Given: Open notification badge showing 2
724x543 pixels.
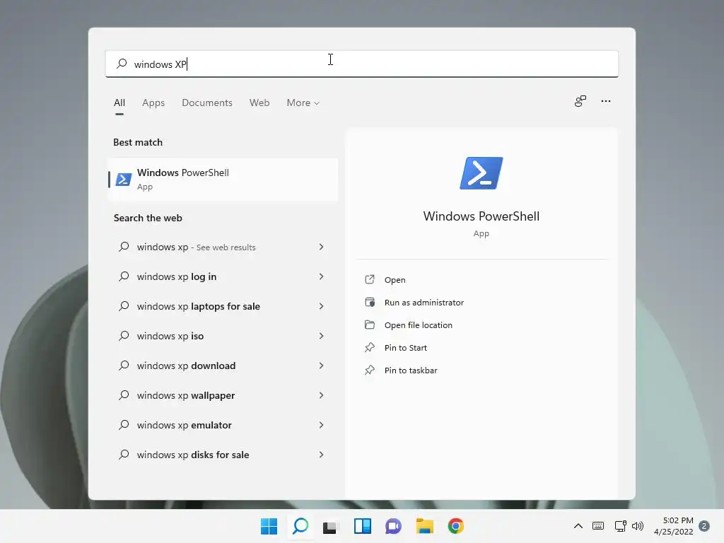Looking at the screenshot, I should (x=704, y=526).
